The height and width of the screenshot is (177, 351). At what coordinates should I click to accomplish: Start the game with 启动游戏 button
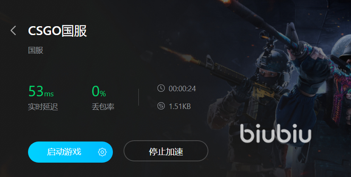tap(70, 152)
